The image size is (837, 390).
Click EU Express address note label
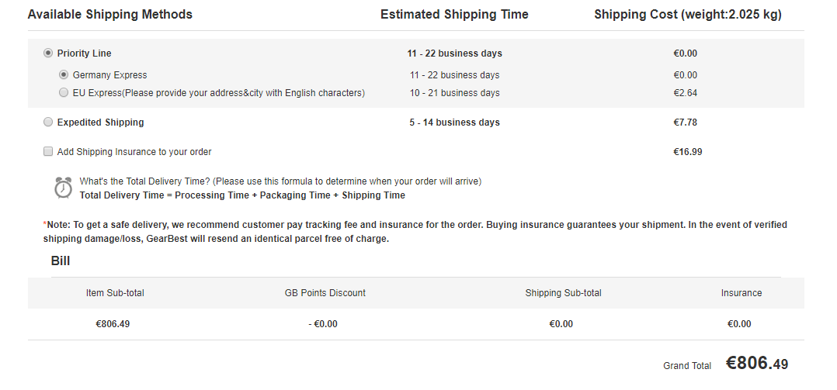point(218,93)
